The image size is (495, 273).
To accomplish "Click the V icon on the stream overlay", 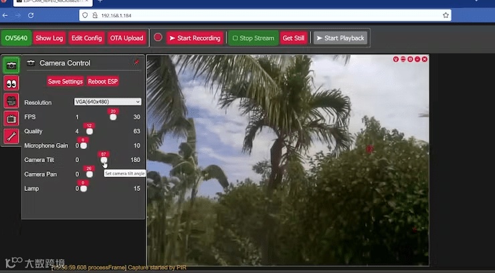I will tap(396, 59).
